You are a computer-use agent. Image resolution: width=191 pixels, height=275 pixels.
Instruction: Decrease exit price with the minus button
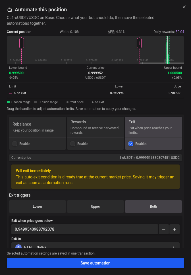[x=164, y=229]
